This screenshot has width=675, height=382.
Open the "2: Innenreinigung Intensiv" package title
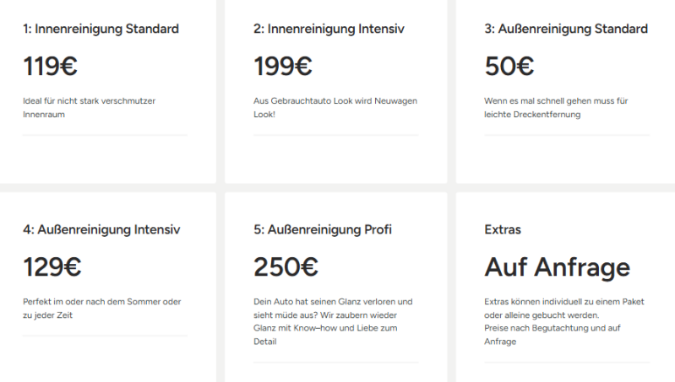point(329,29)
